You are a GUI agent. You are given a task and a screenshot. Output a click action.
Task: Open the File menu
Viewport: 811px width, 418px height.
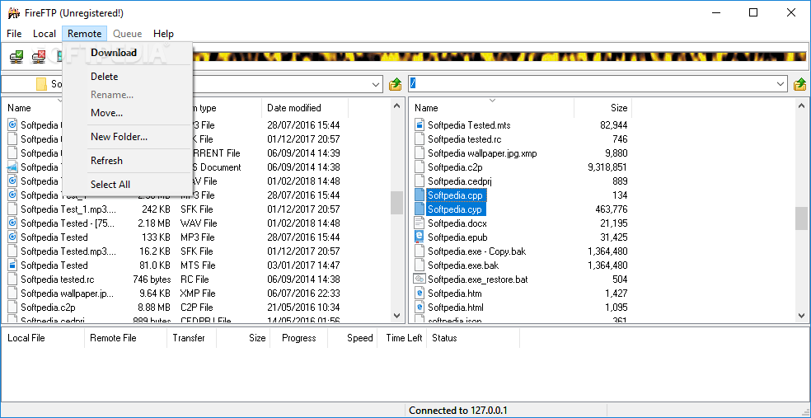(x=14, y=34)
